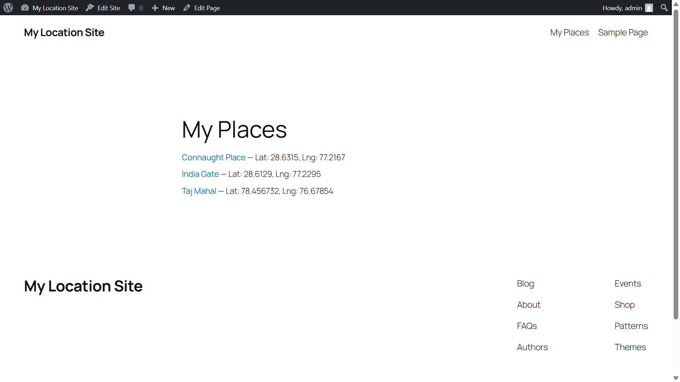Click the comments count 0

click(x=141, y=8)
